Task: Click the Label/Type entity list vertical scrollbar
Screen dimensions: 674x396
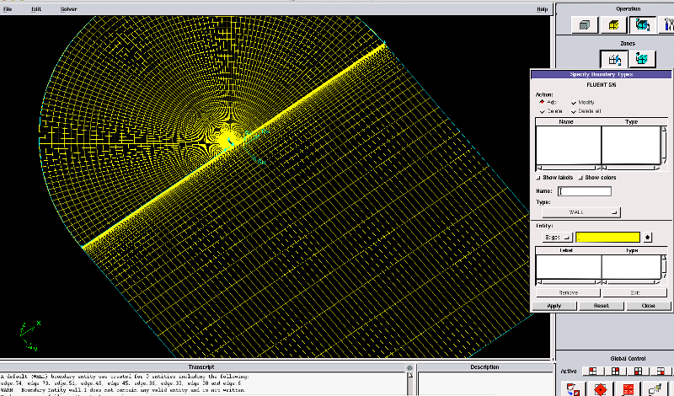Action: point(664,266)
